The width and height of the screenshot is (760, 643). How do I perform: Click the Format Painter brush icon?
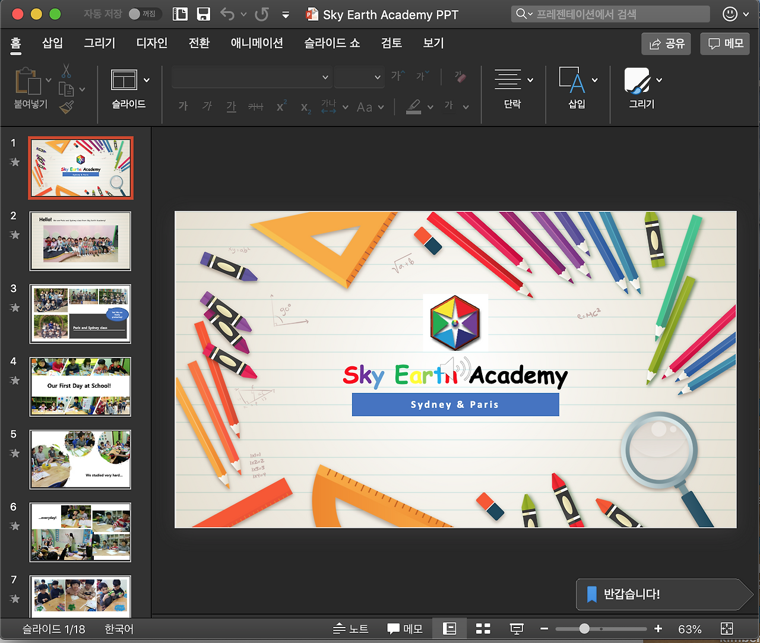[x=66, y=107]
